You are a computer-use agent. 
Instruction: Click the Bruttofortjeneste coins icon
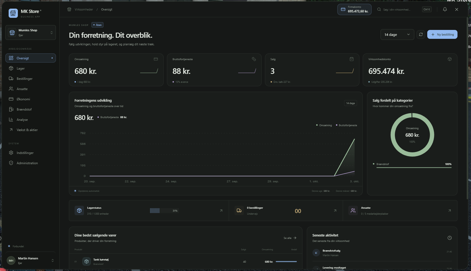click(254, 59)
